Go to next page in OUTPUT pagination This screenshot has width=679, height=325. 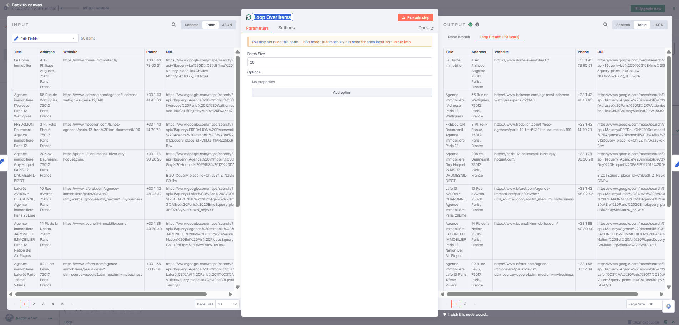click(475, 304)
